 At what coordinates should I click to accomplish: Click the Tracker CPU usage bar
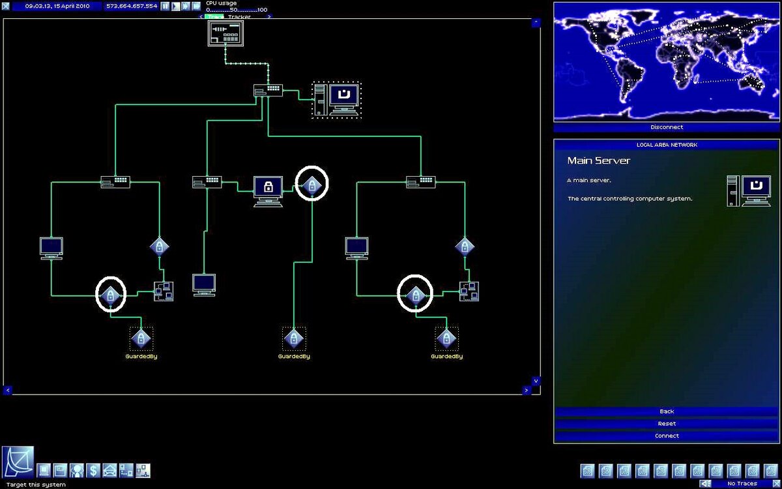[x=236, y=16]
